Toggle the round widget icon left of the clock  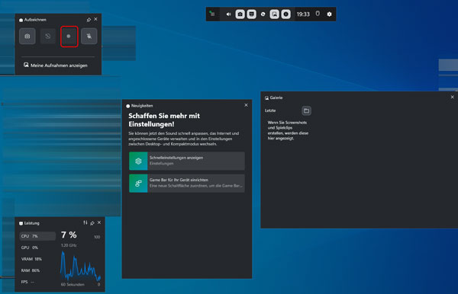(286, 14)
